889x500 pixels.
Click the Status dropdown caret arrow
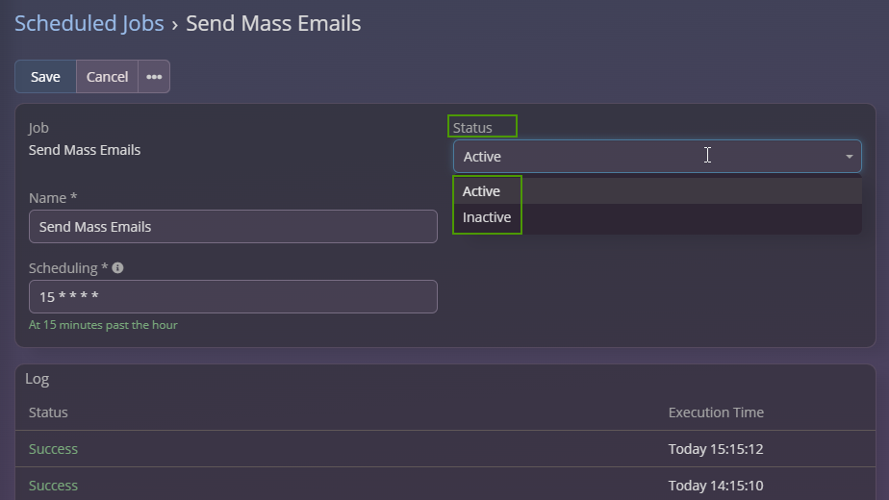[849, 157]
